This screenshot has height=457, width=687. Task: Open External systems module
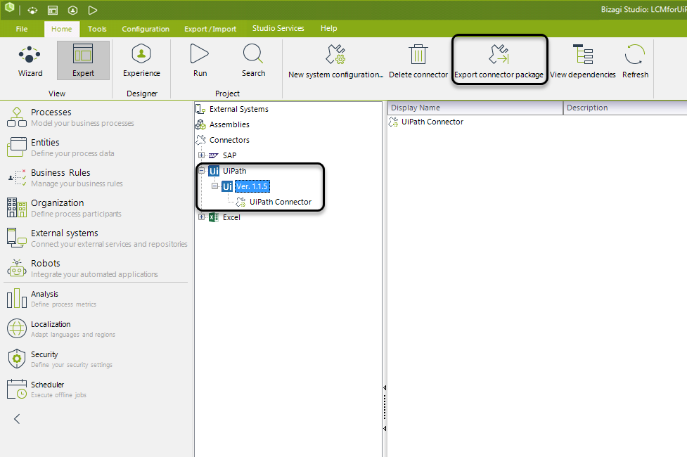pos(96,238)
